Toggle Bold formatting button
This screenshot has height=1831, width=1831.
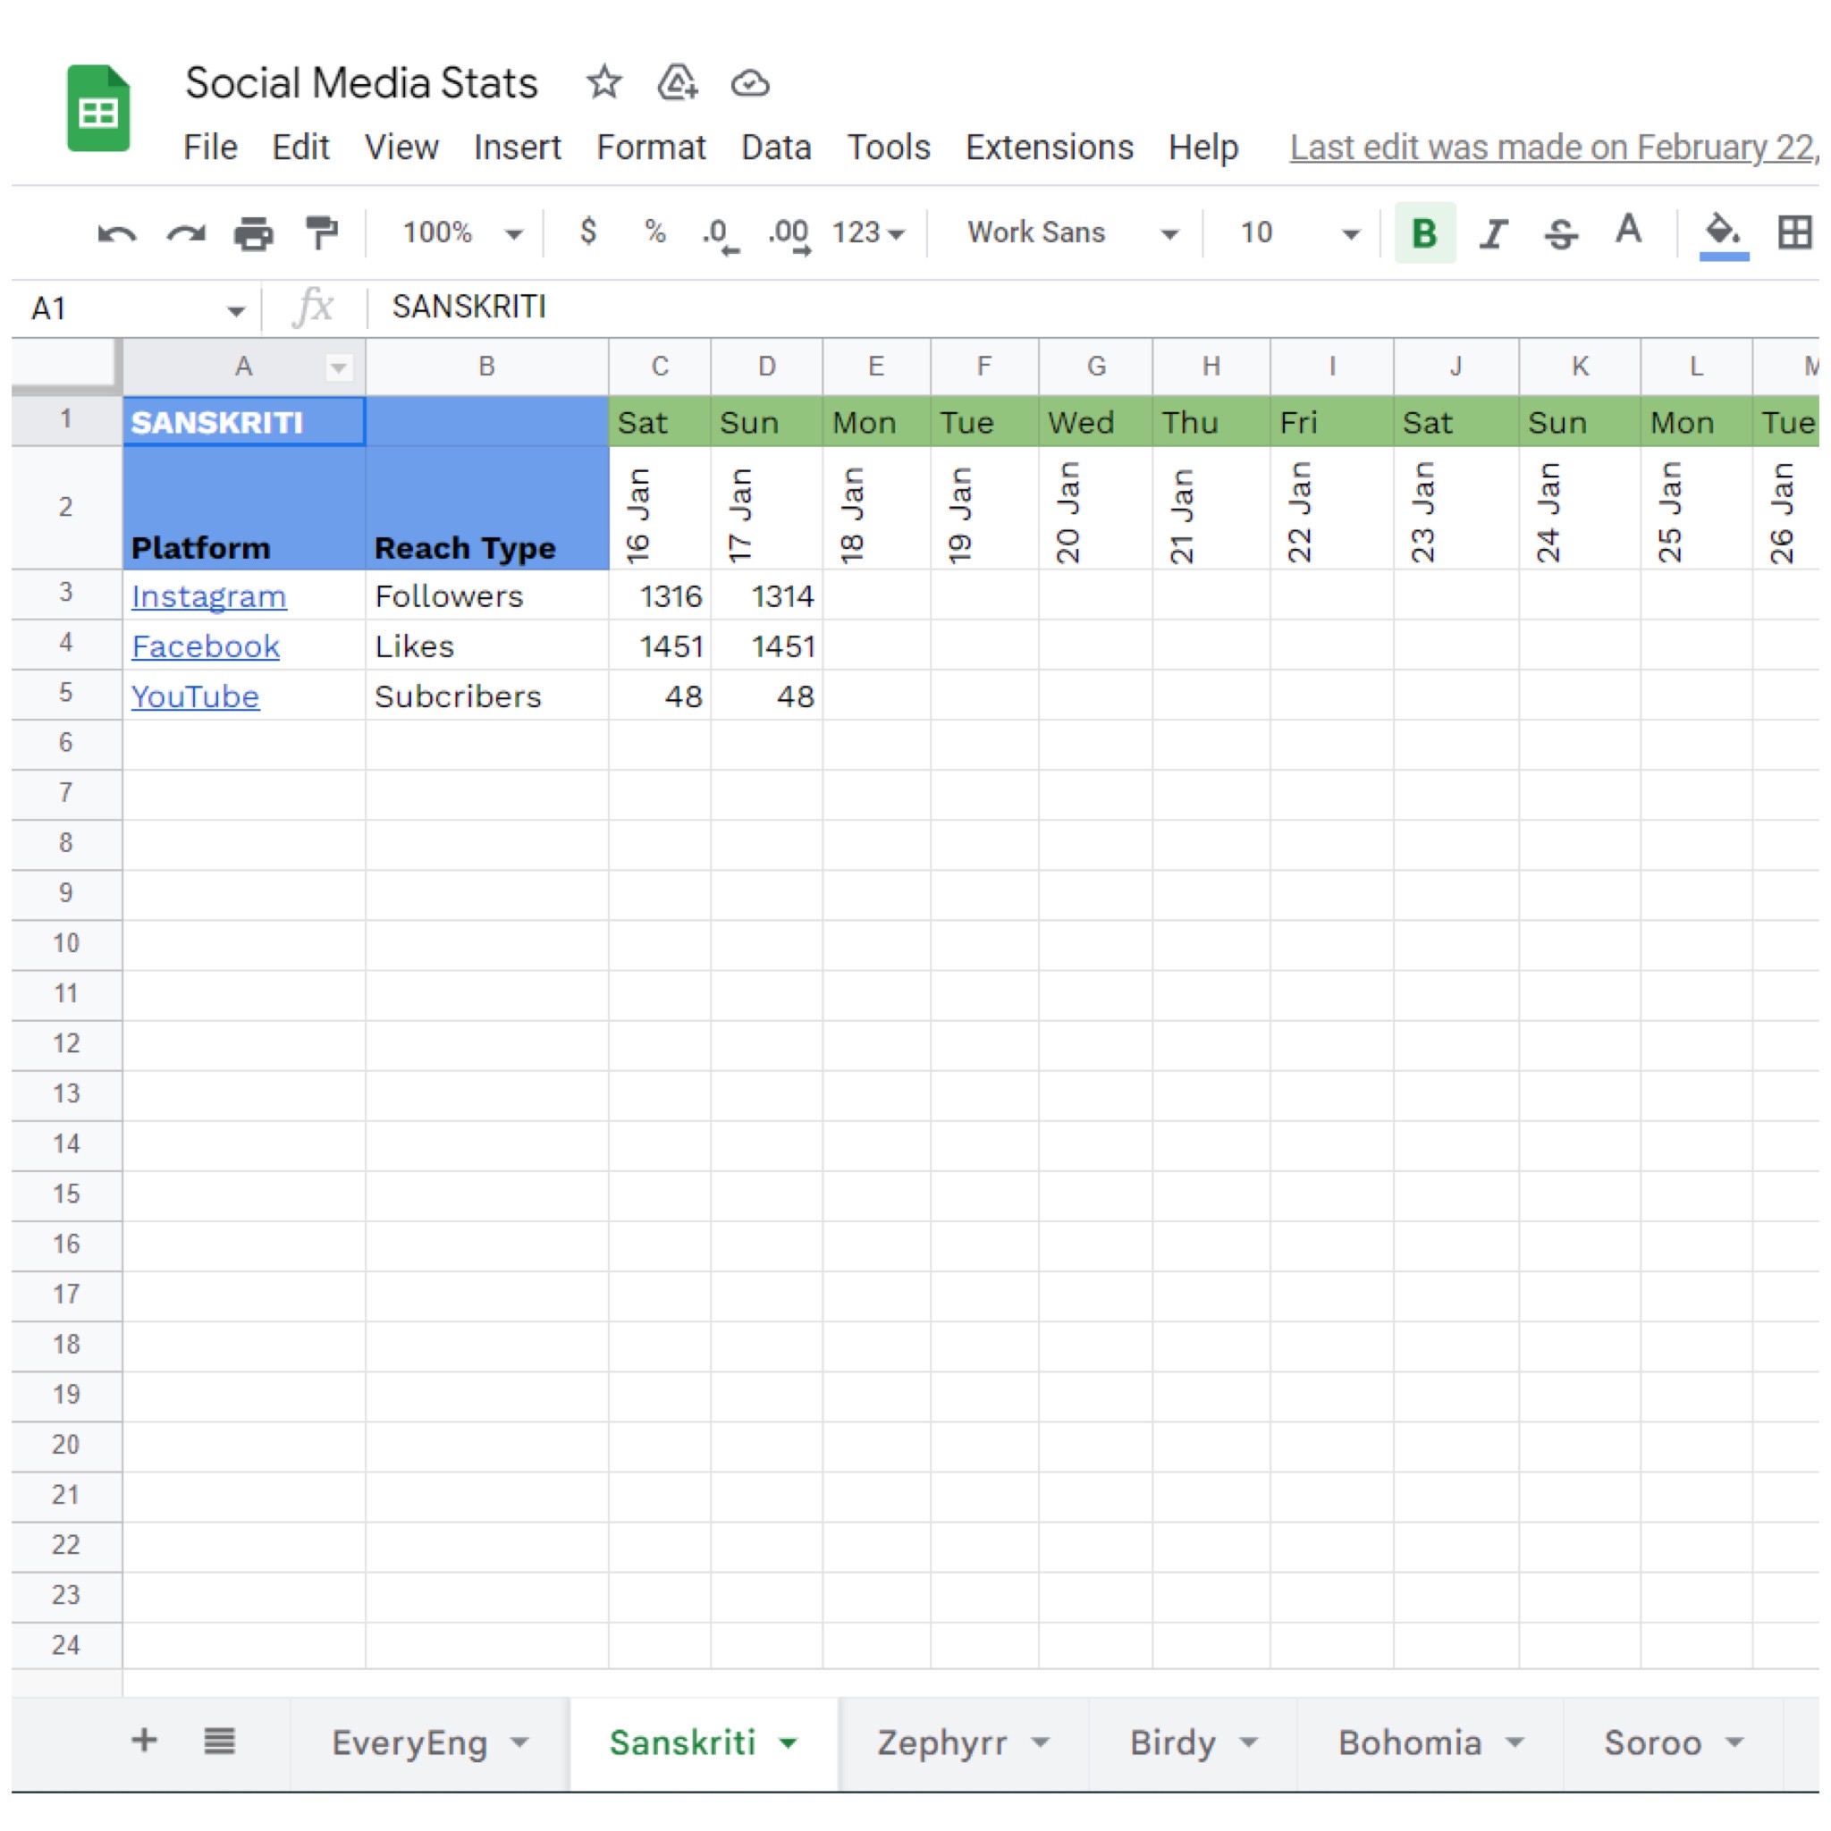point(1423,233)
